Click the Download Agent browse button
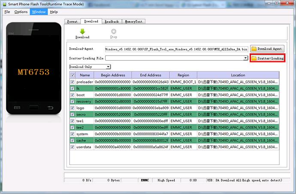Image resolution: width=296 pixels, height=194 pixels. (267, 49)
